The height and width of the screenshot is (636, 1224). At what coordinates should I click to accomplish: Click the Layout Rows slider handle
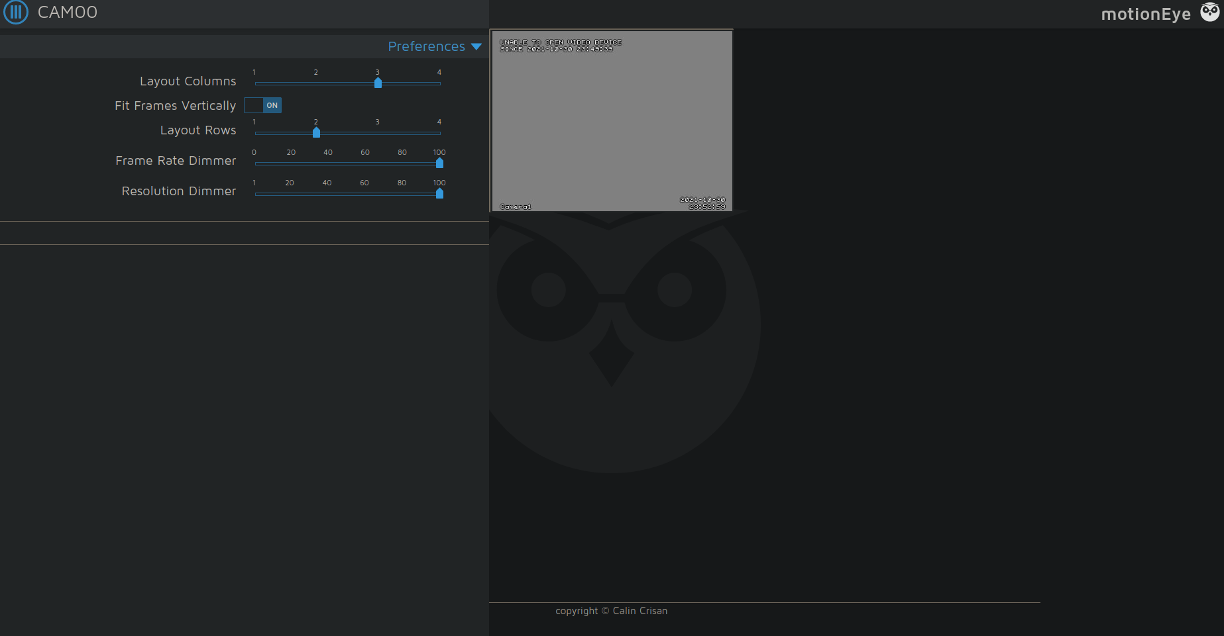click(316, 132)
